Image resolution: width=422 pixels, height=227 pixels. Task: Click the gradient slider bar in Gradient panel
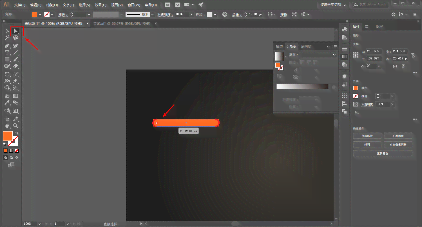302,86
